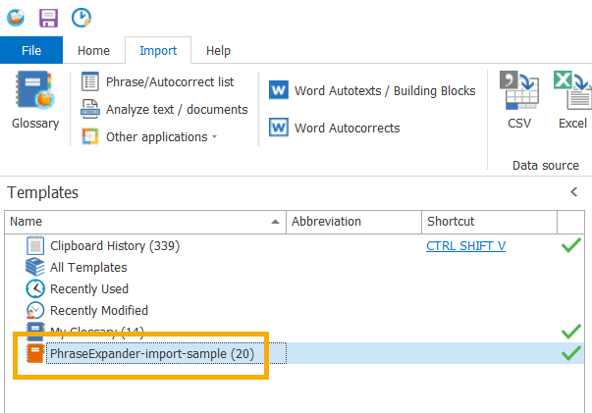
Task: Click the CTRL SHIFT V shortcut link
Action: click(465, 245)
